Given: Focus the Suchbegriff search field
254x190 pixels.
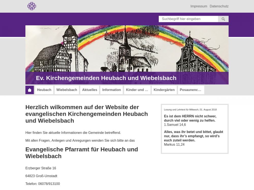Looking at the screenshot, I should (188, 19).
